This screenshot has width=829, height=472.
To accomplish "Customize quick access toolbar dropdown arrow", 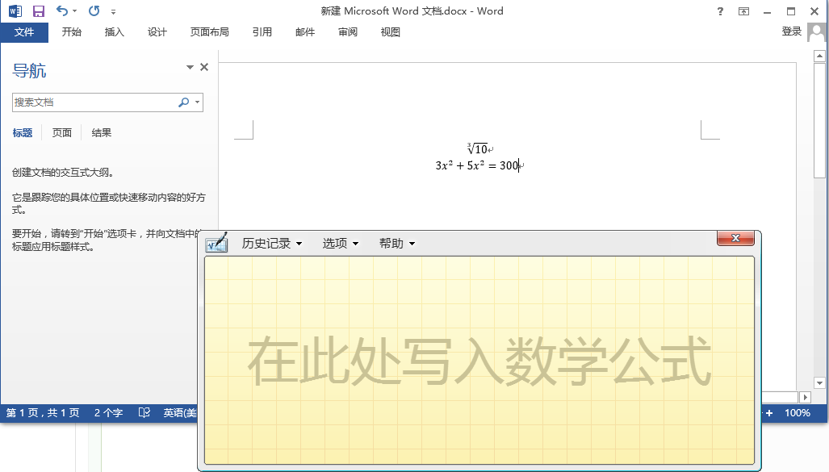I will pos(113,12).
